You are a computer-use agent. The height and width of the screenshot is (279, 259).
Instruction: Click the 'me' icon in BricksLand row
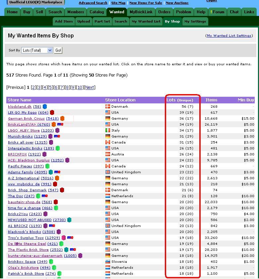pos(60,124)
